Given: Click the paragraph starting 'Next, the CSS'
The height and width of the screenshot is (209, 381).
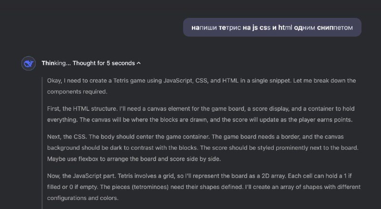Looking at the screenshot, I should (203, 147).
